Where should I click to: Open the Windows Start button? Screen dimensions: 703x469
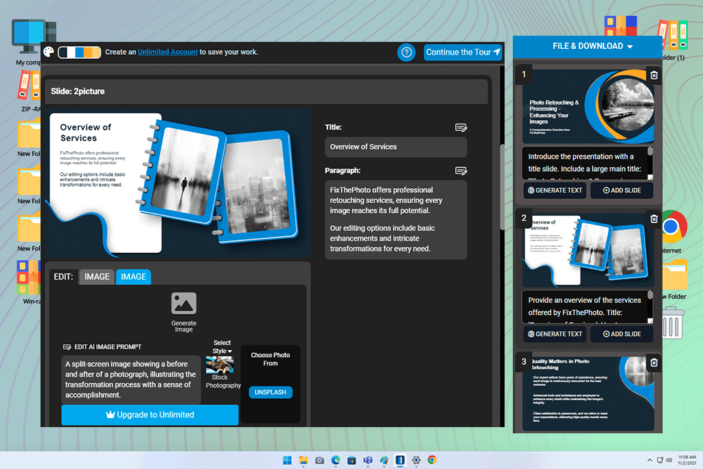pyautogui.click(x=287, y=460)
